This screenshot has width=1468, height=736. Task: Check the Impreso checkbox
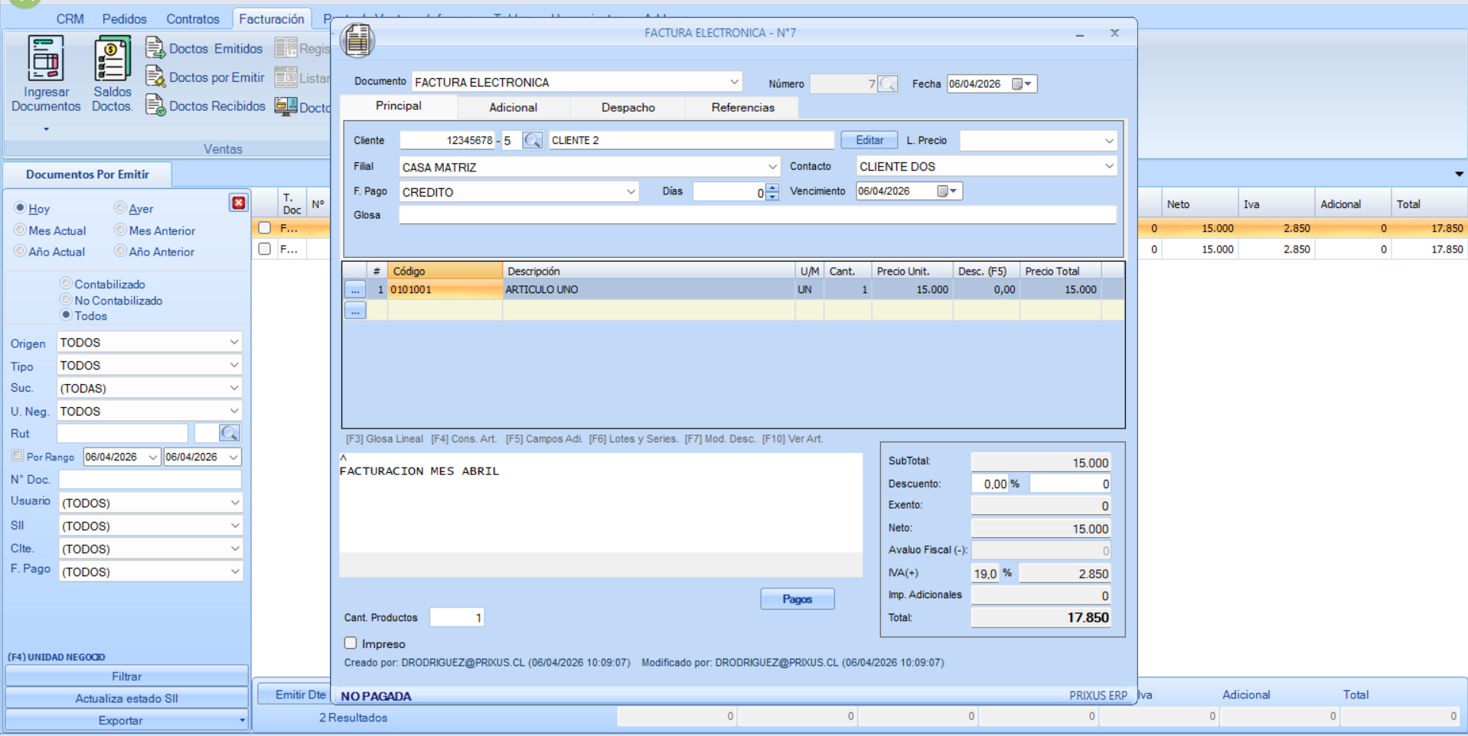351,643
